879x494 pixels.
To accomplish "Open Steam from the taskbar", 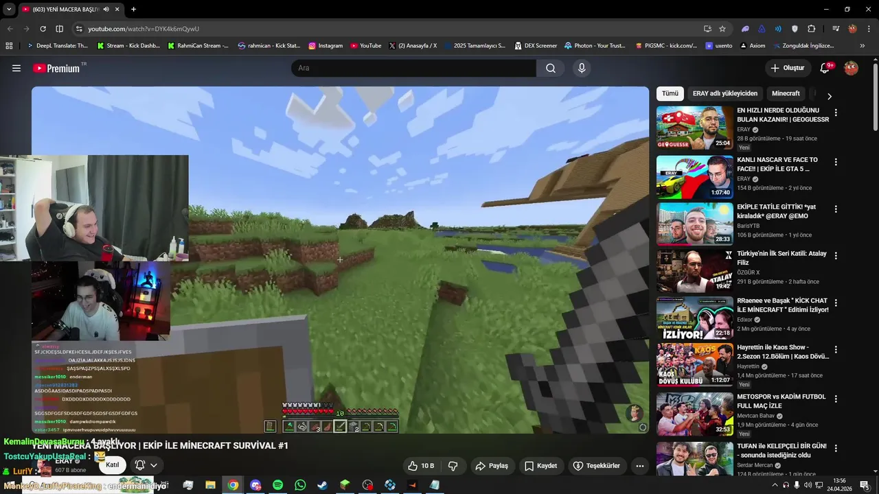I will (322, 485).
